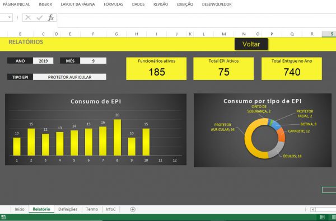
Task: Select column S header
Action: point(332,34)
